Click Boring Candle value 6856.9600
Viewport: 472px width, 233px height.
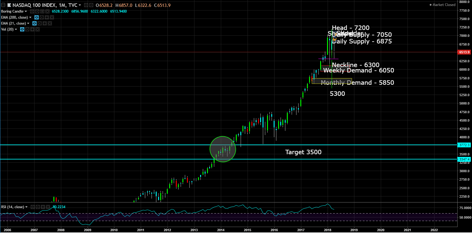tap(80, 11)
